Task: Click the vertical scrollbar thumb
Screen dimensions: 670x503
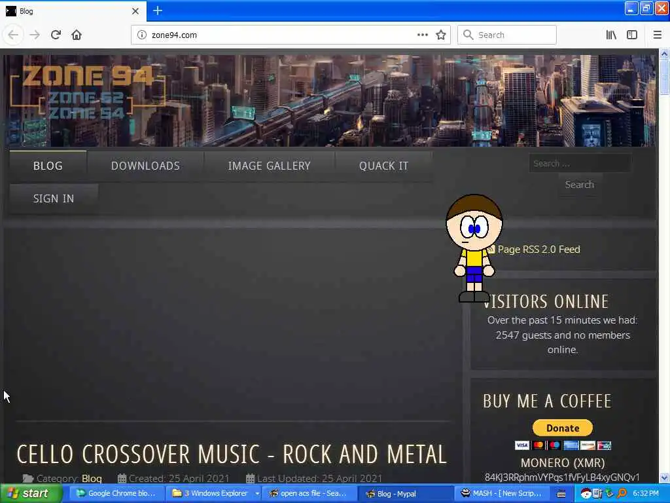Action: pyautogui.click(x=664, y=76)
